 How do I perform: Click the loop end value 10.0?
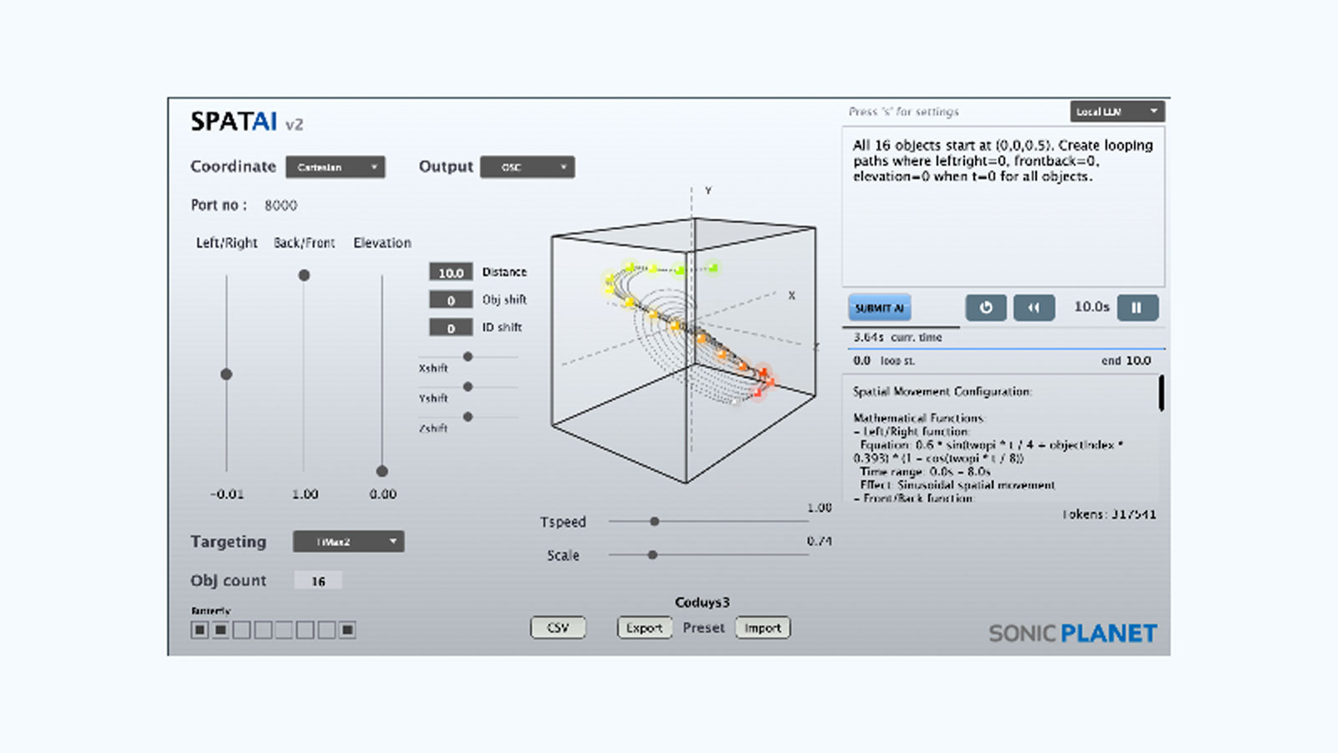pyautogui.click(x=1138, y=361)
